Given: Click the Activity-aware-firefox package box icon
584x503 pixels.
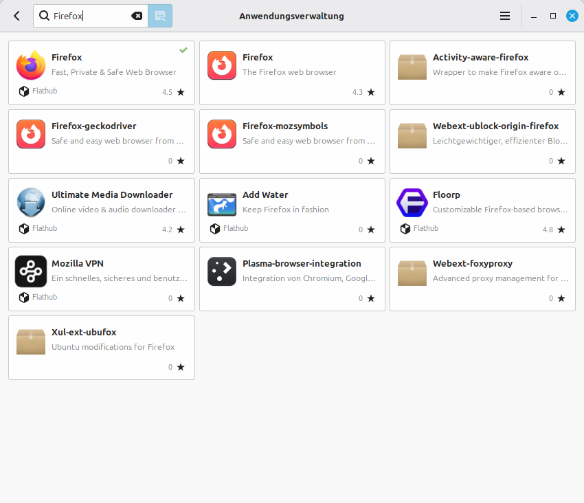Looking at the screenshot, I should [x=412, y=67].
